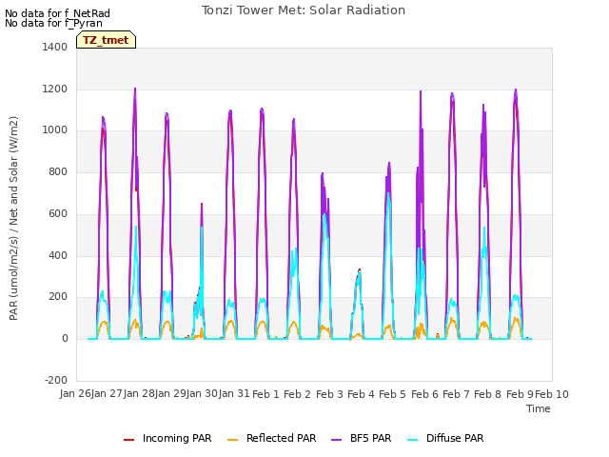Click the cyan Diffuse PAR legend swatch
Viewport: 609px width, 457px height.
point(412,440)
